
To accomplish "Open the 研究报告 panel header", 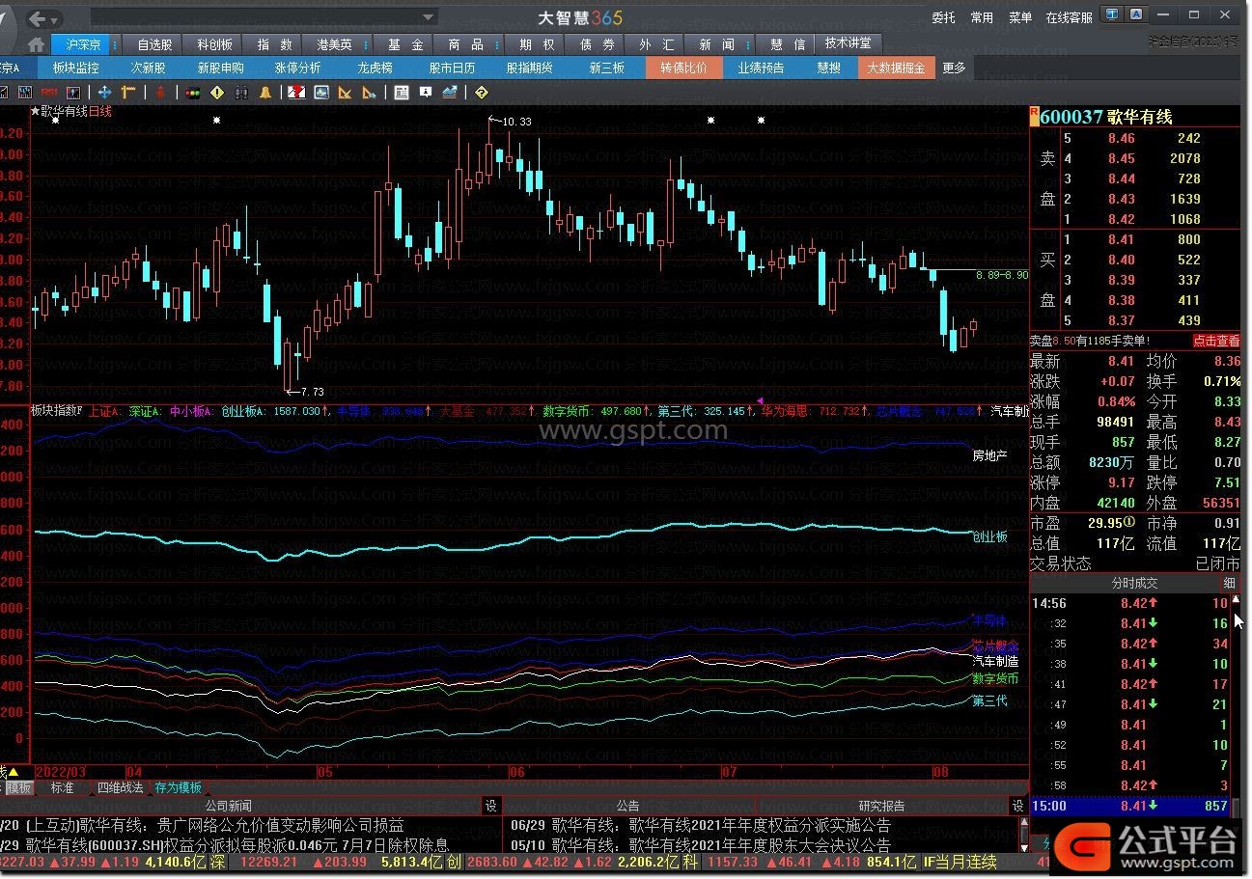I will pos(881,806).
